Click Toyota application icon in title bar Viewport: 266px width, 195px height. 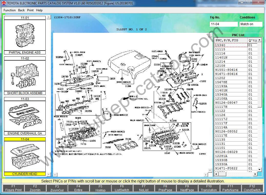click(4, 3)
